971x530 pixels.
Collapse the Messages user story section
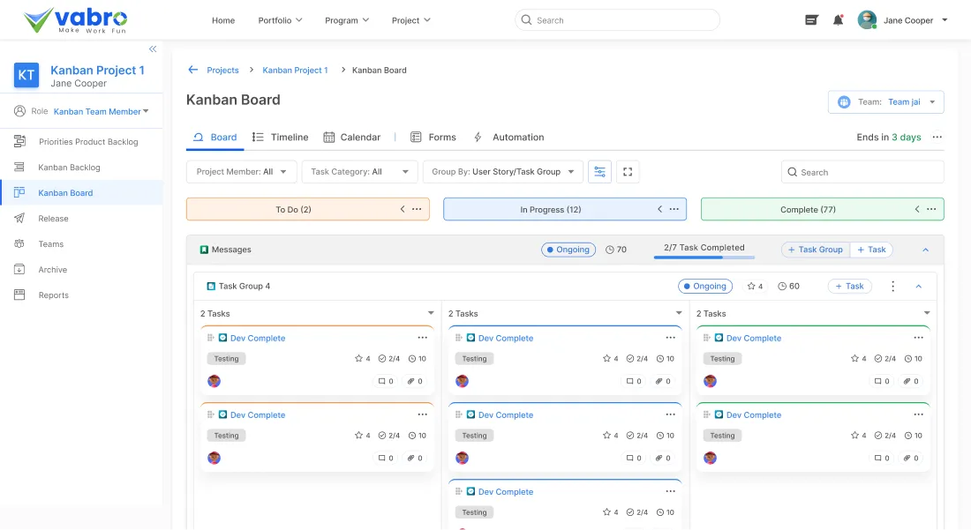pyautogui.click(x=925, y=250)
